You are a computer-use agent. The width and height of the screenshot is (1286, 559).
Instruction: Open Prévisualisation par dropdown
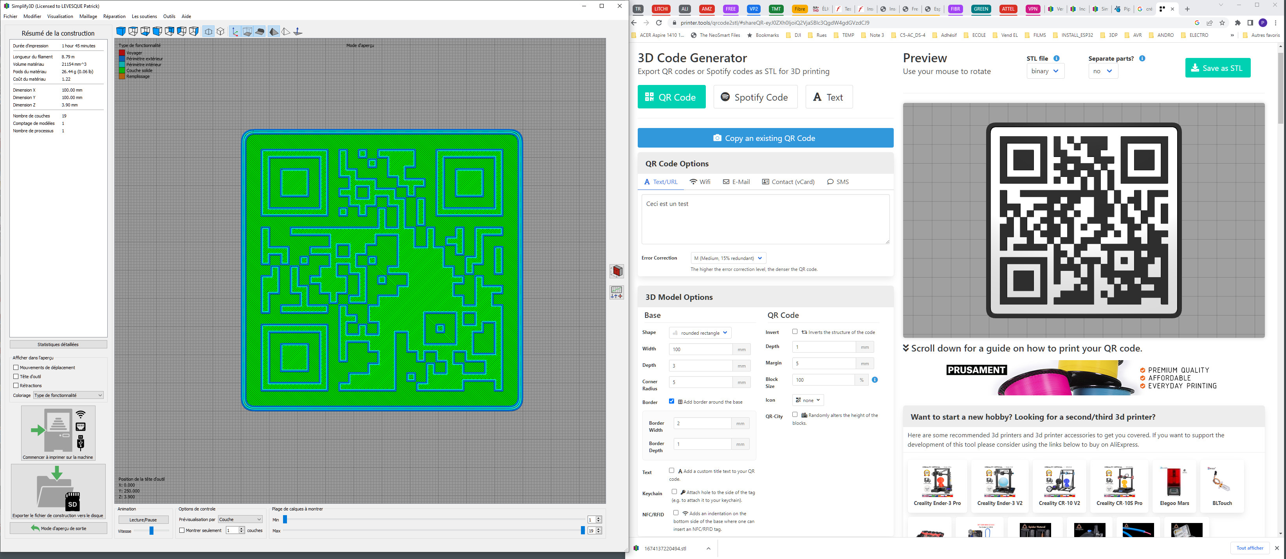[x=240, y=519]
